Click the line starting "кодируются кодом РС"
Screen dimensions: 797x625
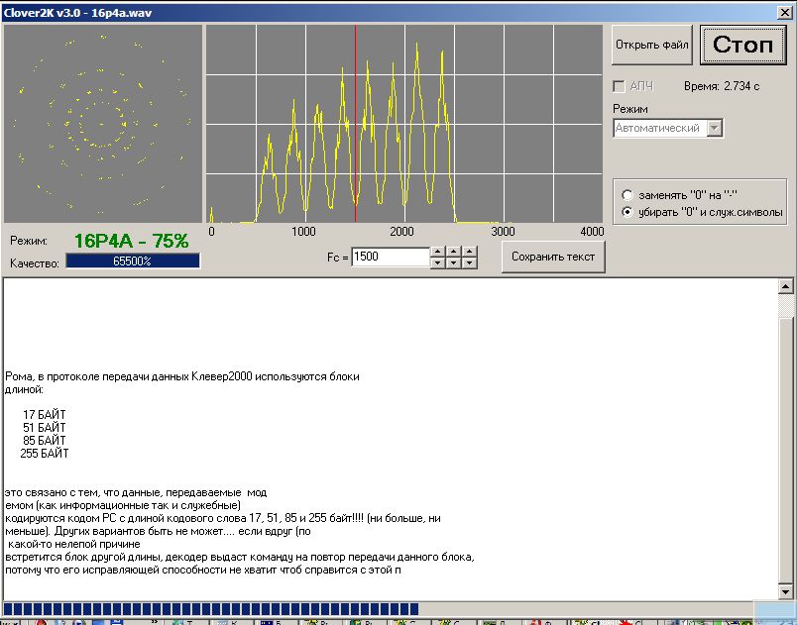(223, 518)
